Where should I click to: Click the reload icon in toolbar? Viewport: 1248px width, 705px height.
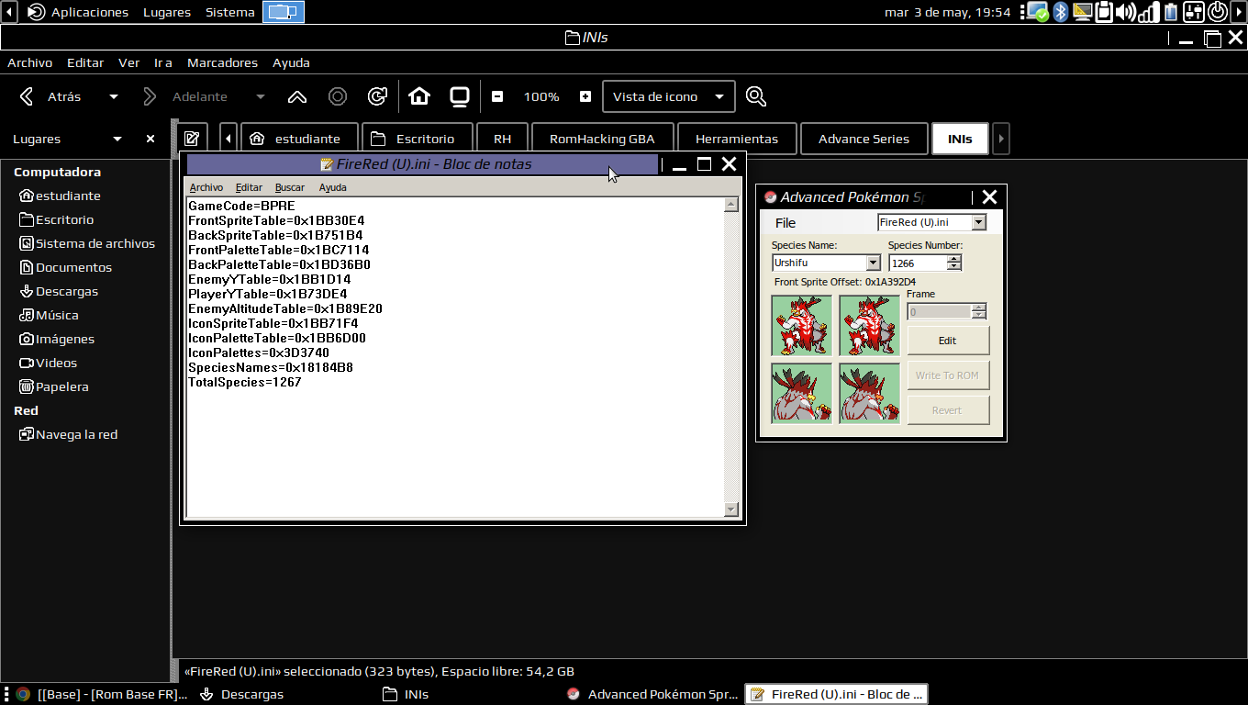(377, 96)
